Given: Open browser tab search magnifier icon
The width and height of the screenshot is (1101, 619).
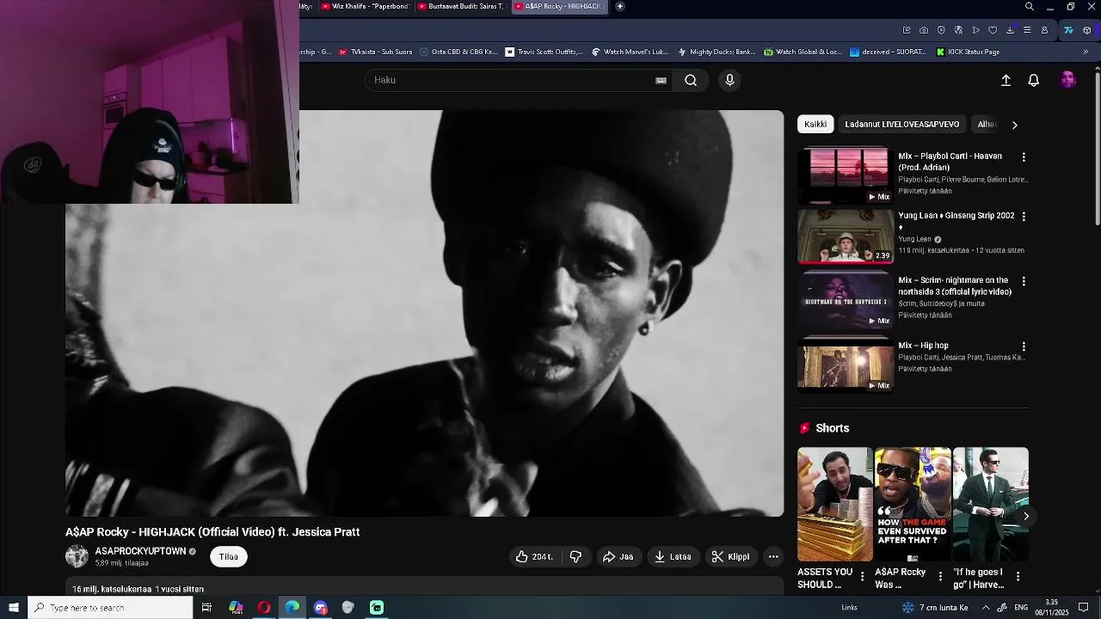Looking at the screenshot, I should [x=1030, y=7].
